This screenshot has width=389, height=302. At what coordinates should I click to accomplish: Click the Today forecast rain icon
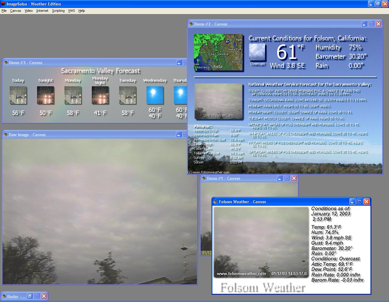click(18, 95)
